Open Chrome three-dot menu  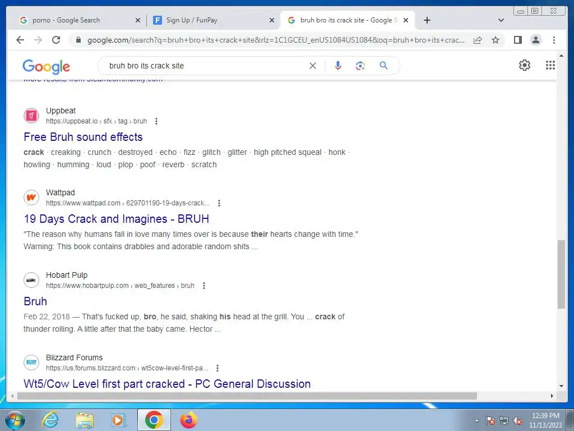point(554,40)
